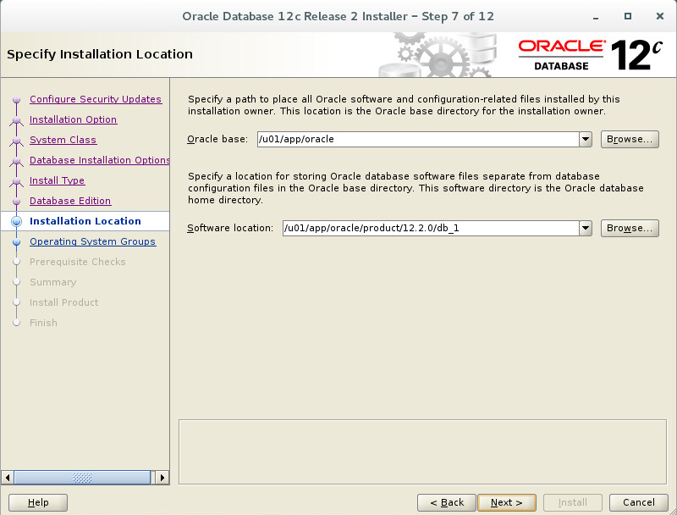Click the grayed 'Prerequisite Checks' step text
This screenshot has height=515, width=677.
point(77,262)
